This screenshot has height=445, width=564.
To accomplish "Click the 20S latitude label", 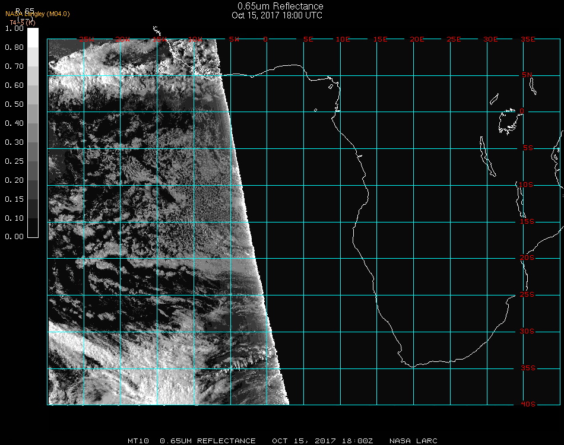I will pos(527,258).
